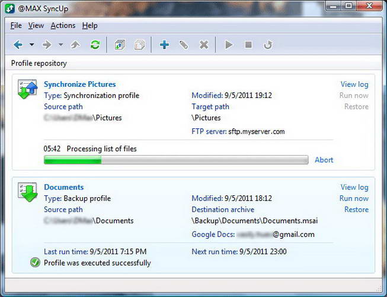This screenshot has width=387, height=297.
Task: Click 'Processing list of files' status text
Action: 102,148
